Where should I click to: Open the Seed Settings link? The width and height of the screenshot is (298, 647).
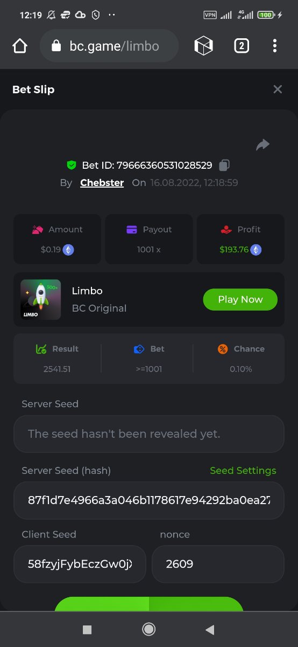(243, 471)
